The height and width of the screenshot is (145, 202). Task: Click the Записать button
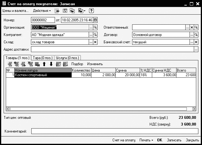[x=174, y=140]
